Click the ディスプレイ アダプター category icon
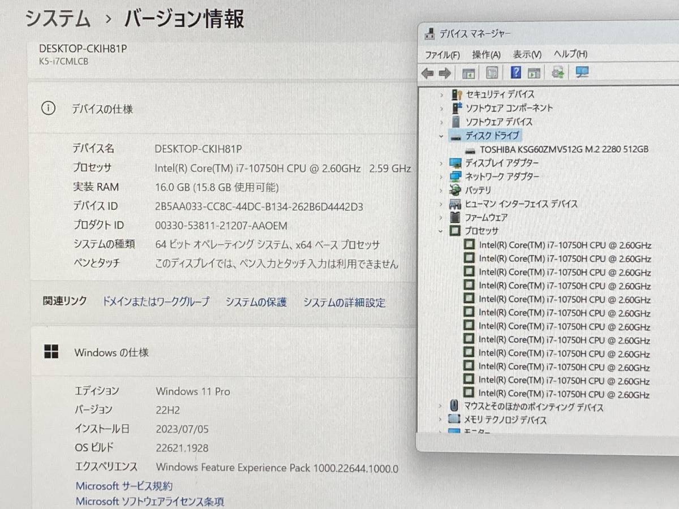Viewport: 679px width, 509px height. click(455, 163)
